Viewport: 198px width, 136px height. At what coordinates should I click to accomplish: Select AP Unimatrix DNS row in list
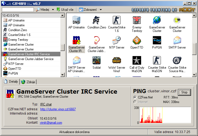31,25
